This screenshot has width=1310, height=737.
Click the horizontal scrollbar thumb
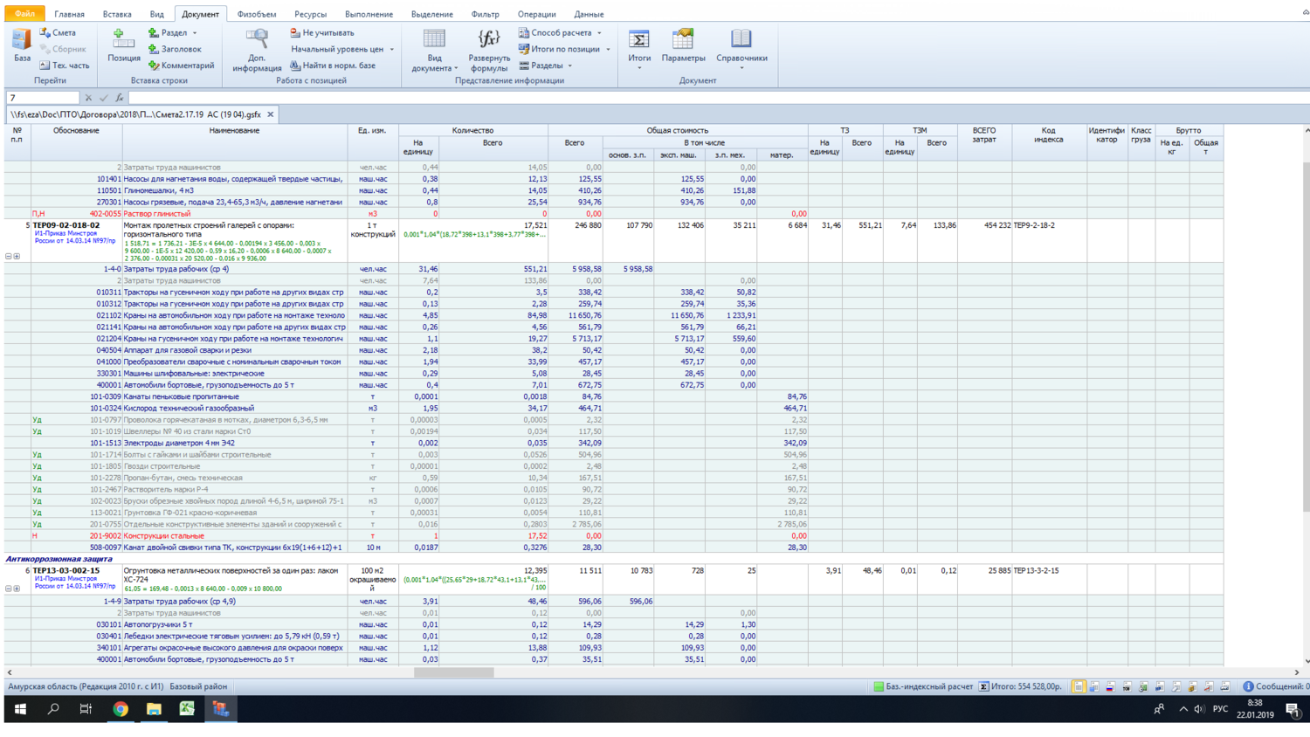click(453, 672)
